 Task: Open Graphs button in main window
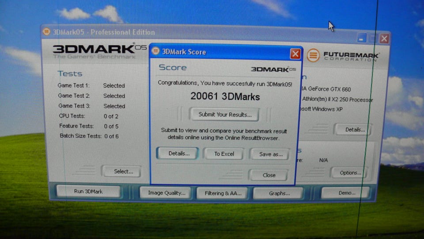point(279,193)
